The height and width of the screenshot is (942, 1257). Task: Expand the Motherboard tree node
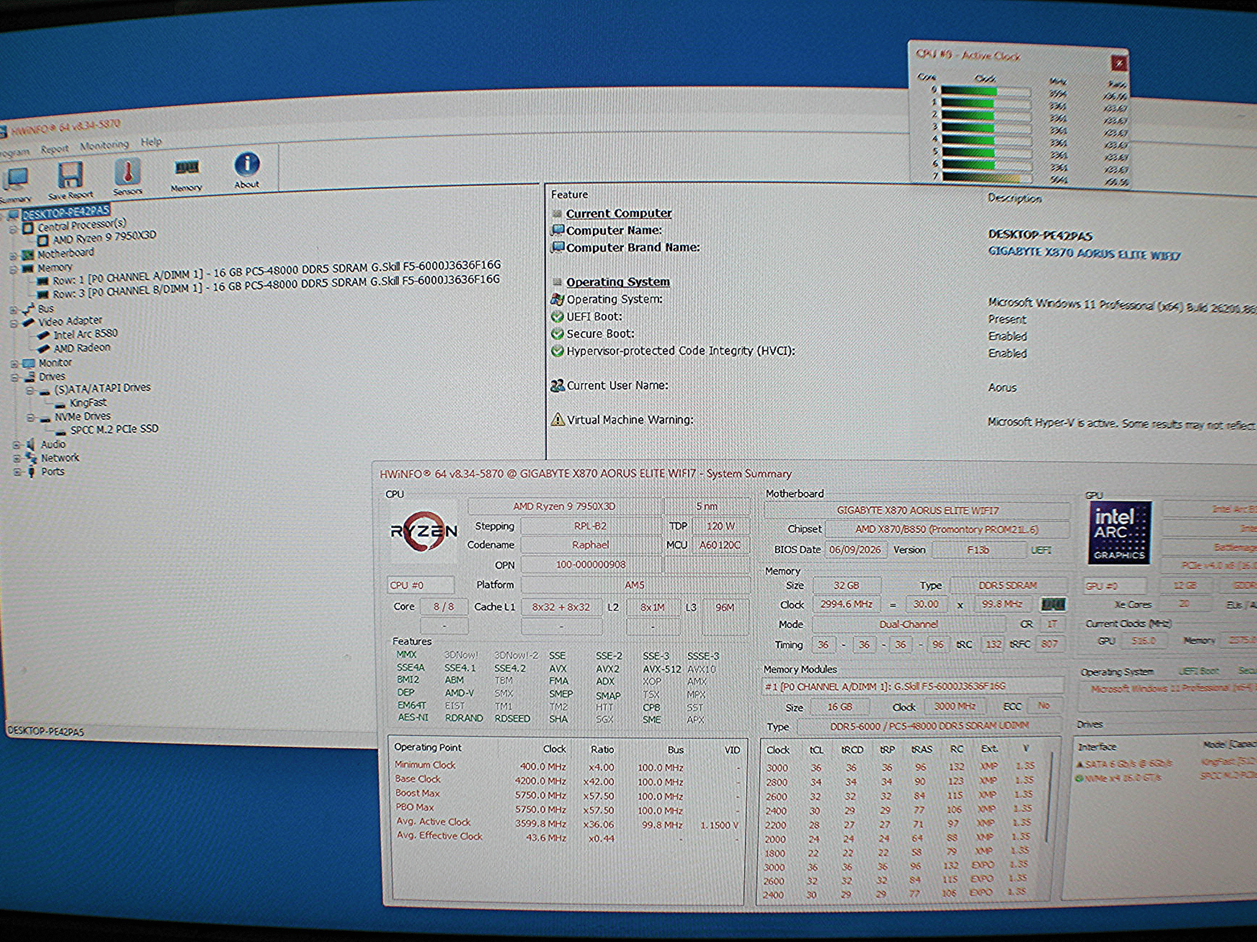click(14, 255)
